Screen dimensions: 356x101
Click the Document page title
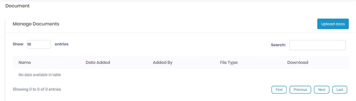18,6
